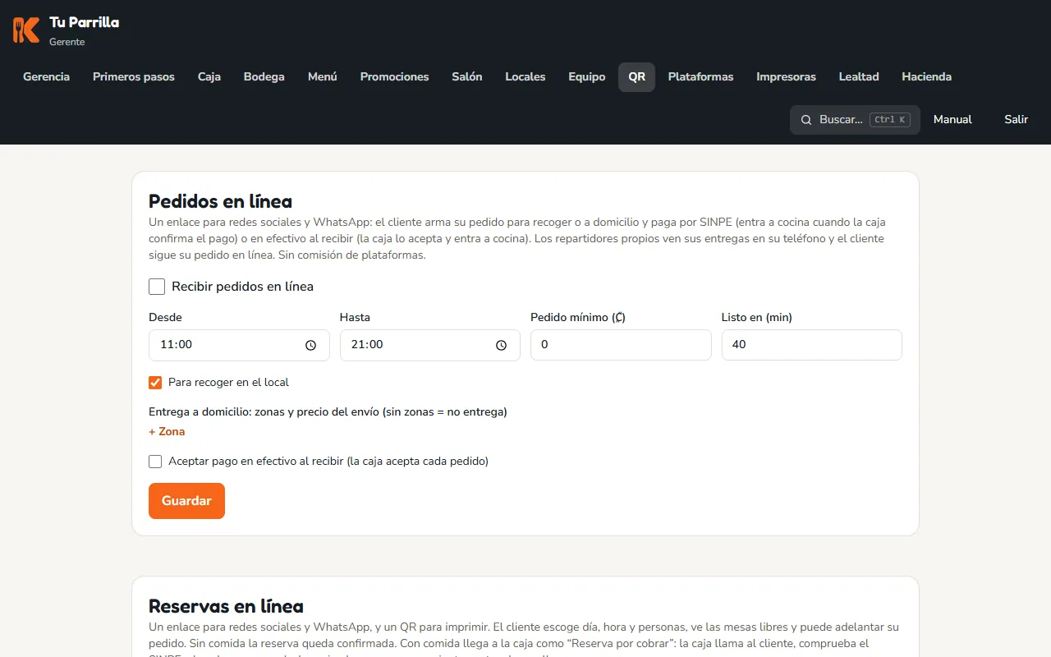The width and height of the screenshot is (1051, 657).
Task: Uncheck Para recoger en el local
Action: pyautogui.click(x=155, y=383)
